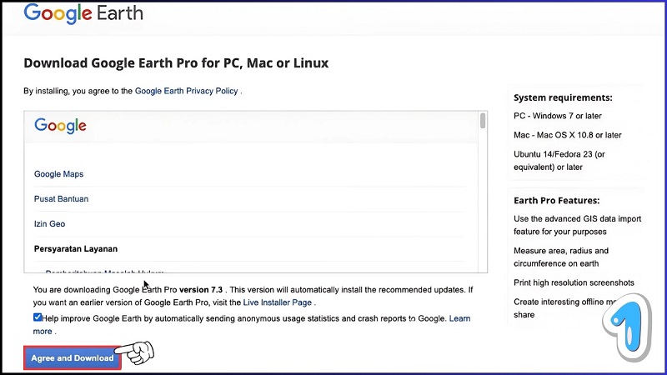Screen dimensions: 667x375
Task: Uncheck Help improve Google Earth checkbox
Action: (x=38, y=318)
